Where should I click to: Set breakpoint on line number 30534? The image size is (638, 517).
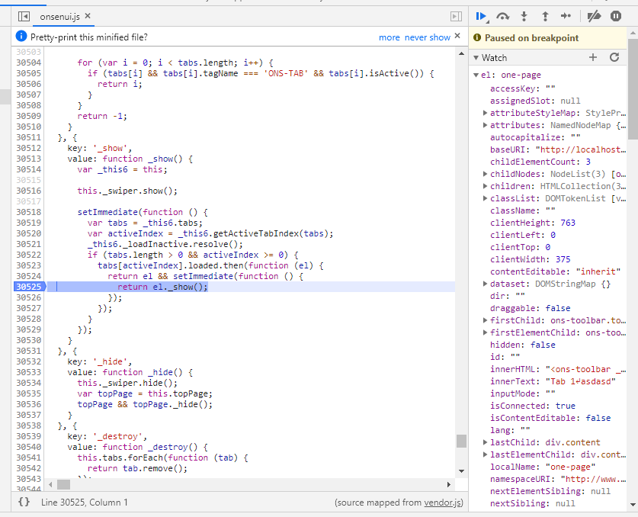(x=29, y=383)
